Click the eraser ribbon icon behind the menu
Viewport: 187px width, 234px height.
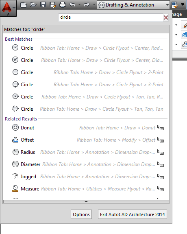184,25
